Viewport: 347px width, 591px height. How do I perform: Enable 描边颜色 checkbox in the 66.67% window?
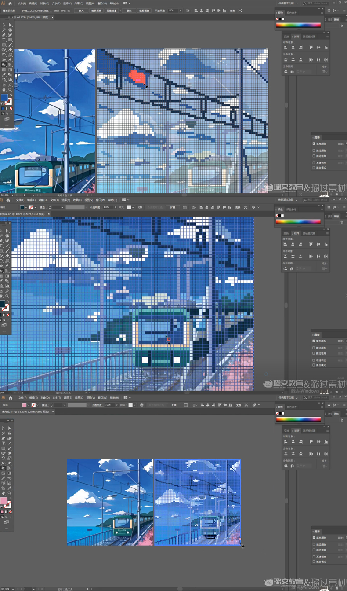[x=314, y=151]
